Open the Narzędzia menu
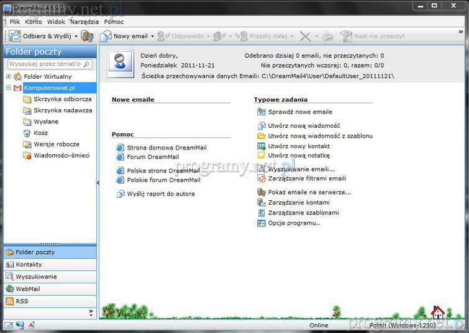 click(x=84, y=22)
